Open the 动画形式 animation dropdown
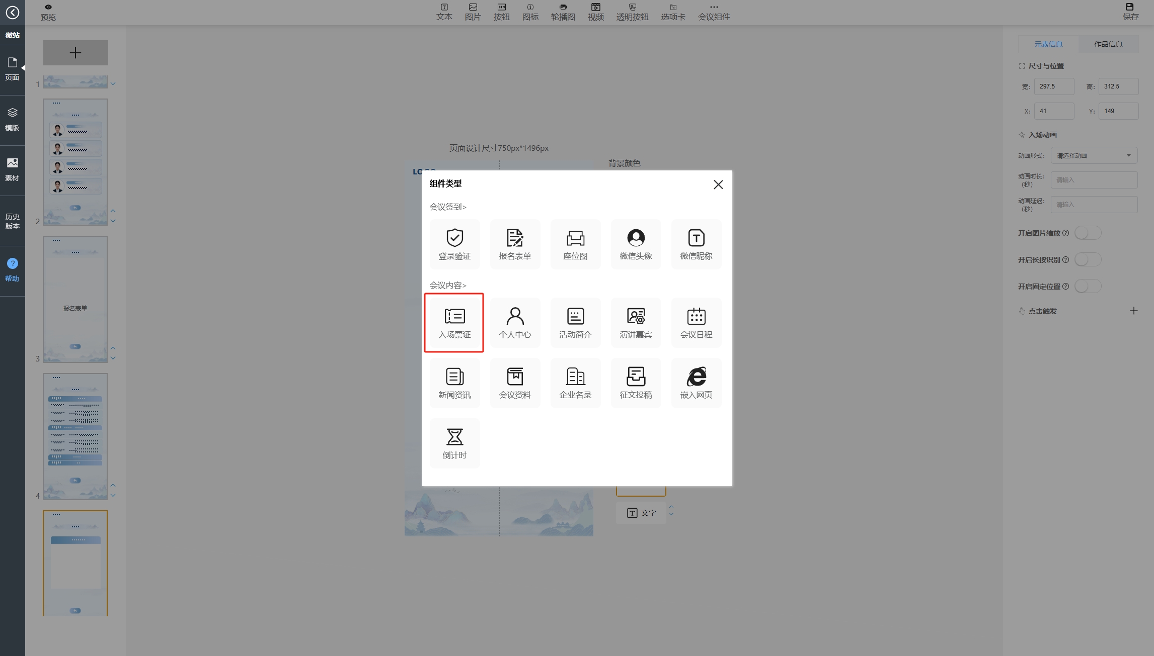 (1094, 155)
